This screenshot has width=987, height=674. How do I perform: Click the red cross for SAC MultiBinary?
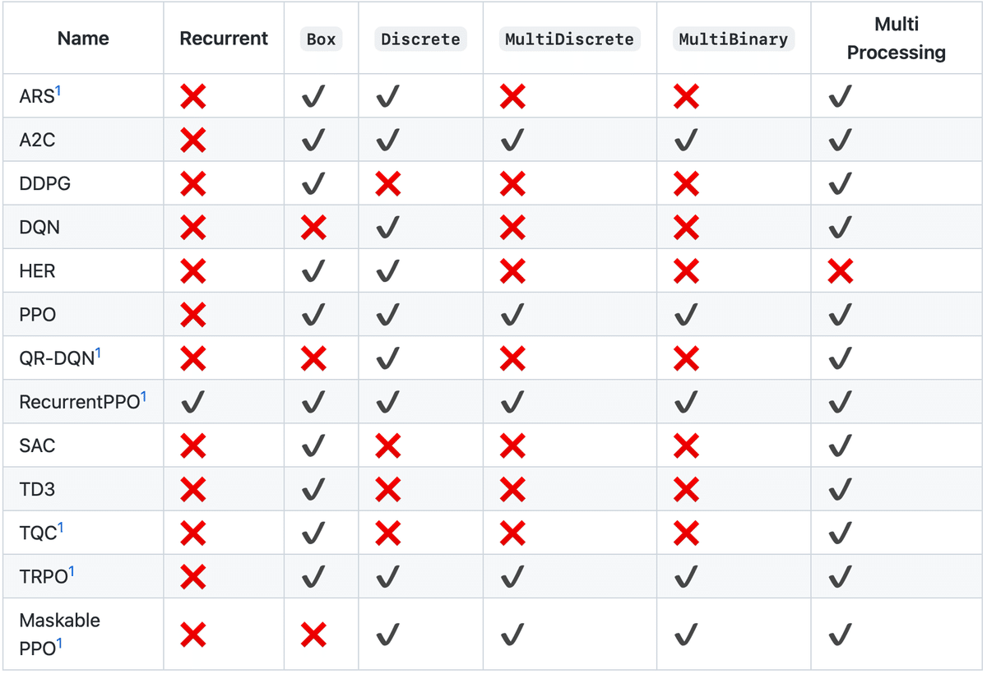pyautogui.click(x=685, y=445)
